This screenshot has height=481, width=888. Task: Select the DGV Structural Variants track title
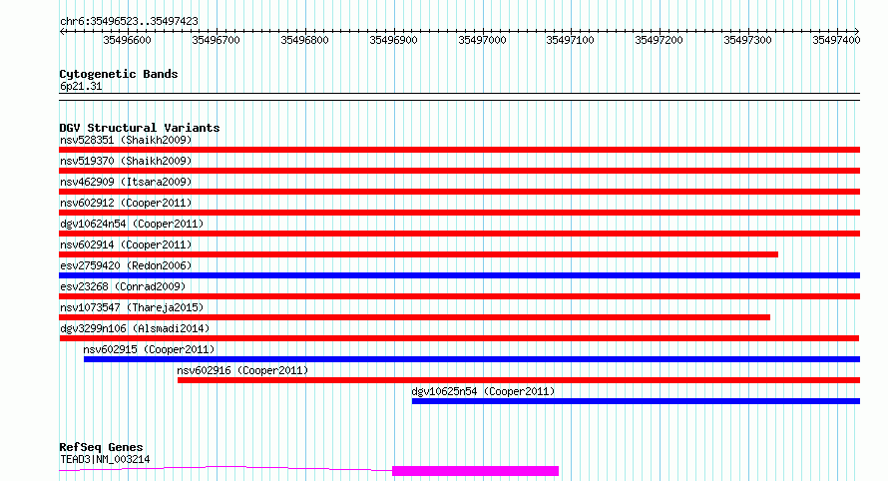click(x=140, y=128)
